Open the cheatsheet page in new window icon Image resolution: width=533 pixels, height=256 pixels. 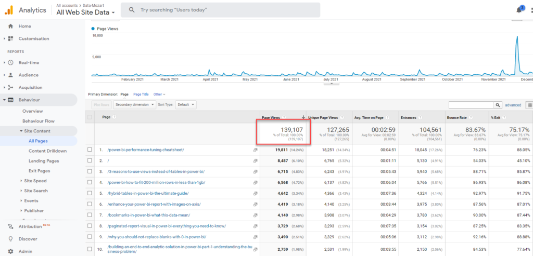[x=255, y=150]
